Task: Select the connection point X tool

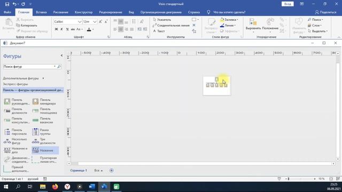Action: click(x=194, y=25)
